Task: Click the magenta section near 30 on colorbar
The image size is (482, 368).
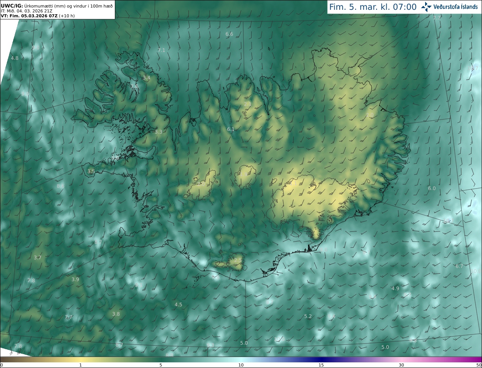Action: (401, 360)
